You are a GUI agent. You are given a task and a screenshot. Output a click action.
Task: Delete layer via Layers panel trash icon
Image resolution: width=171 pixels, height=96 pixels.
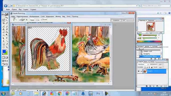165,86
